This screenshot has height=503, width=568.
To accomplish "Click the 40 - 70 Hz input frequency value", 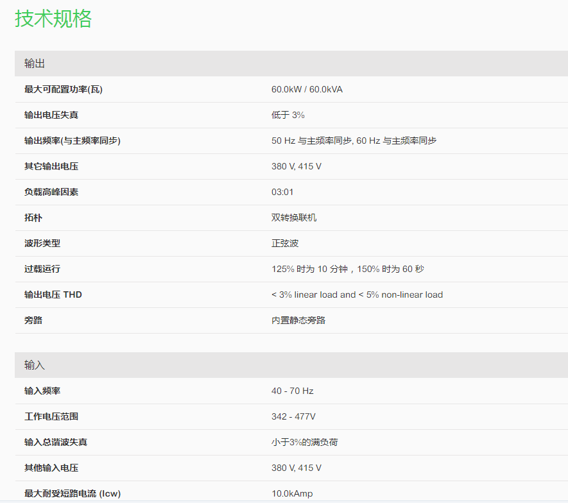I will (x=292, y=391).
